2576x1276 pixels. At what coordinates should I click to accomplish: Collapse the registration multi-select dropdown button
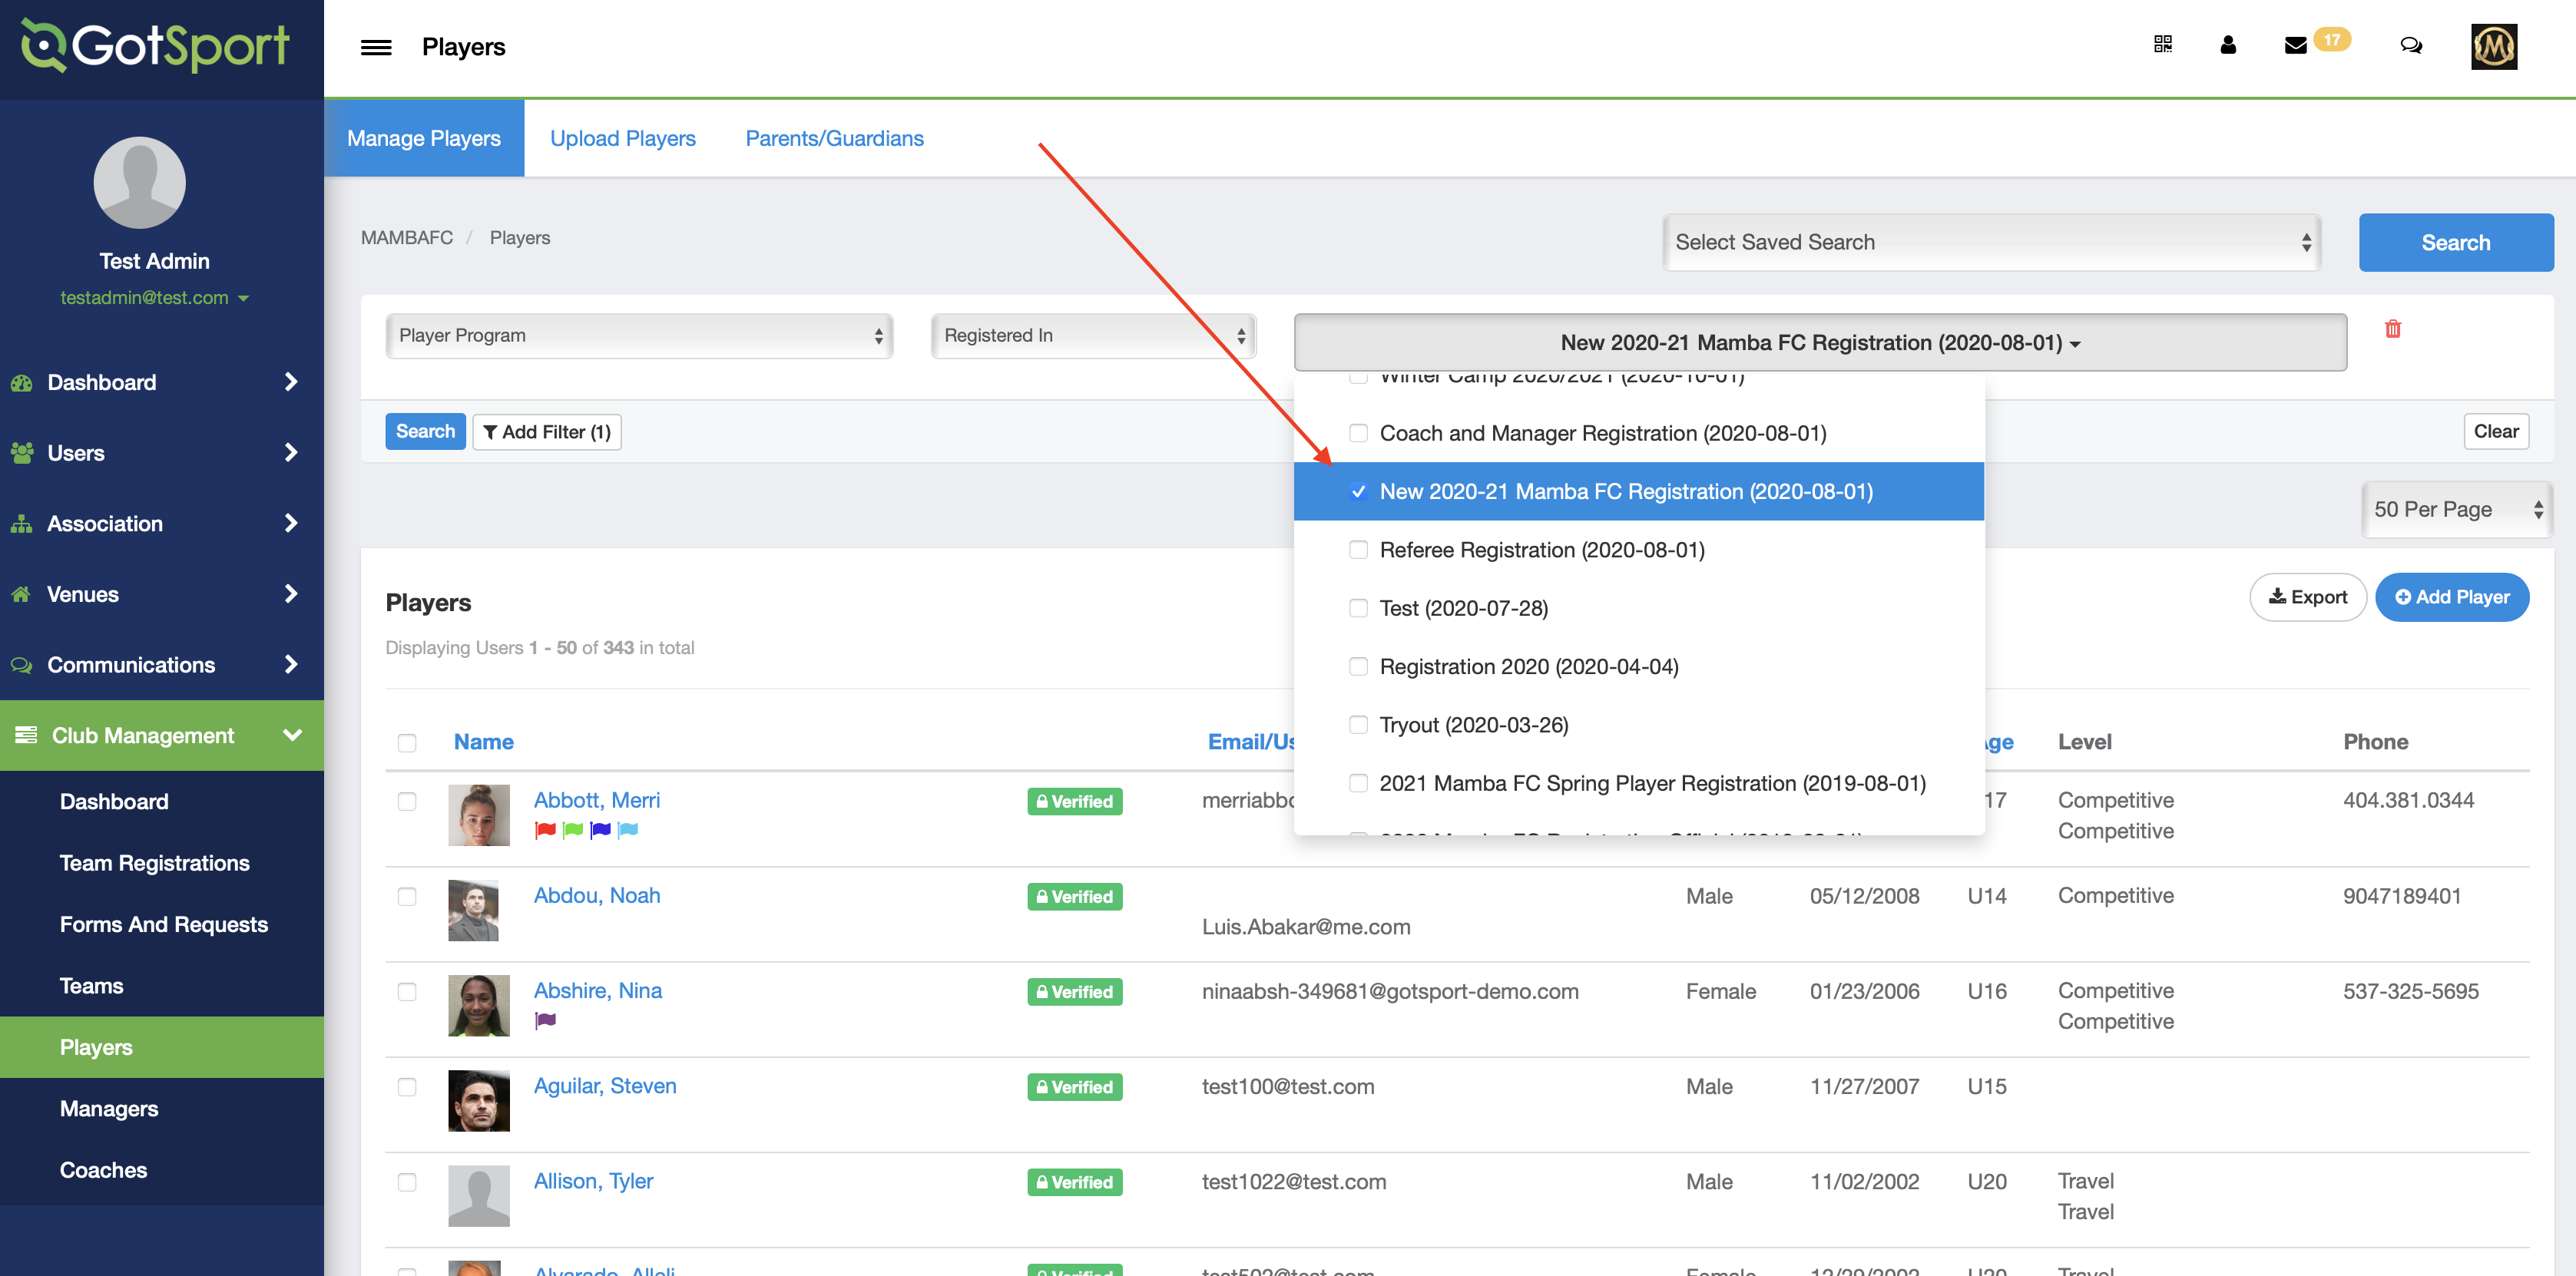tap(1820, 342)
